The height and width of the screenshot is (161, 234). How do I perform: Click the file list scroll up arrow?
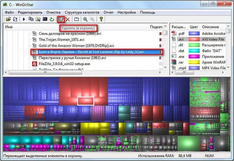[x=165, y=26]
